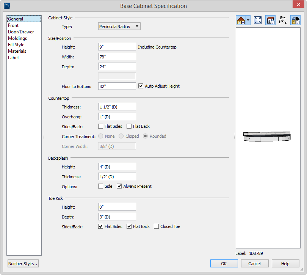Click the Cancel button
Viewport: 307px width, 275px height.
[x=255, y=264]
